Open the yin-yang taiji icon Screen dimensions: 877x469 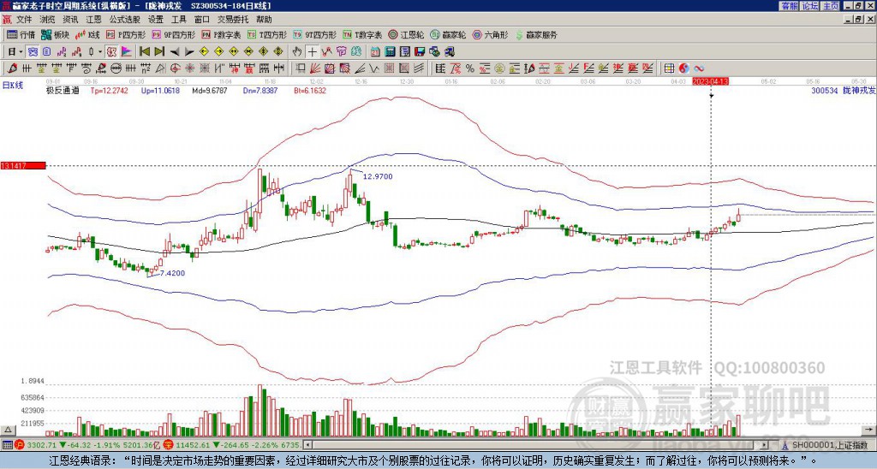tap(684, 68)
